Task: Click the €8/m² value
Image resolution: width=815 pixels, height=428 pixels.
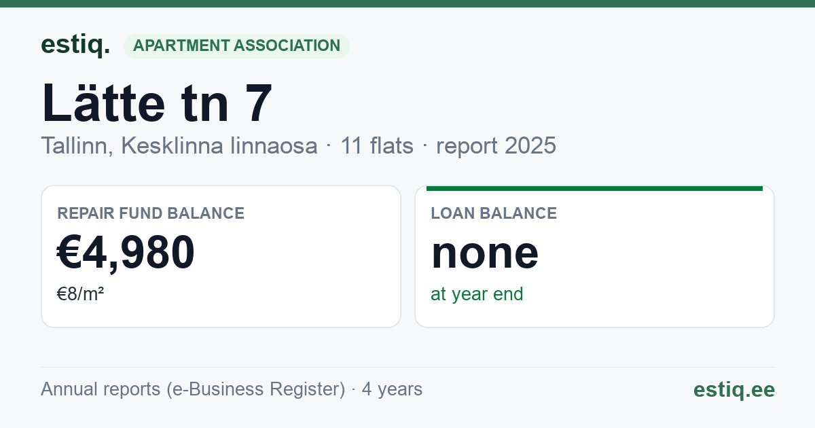Action: [x=80, y=294]
